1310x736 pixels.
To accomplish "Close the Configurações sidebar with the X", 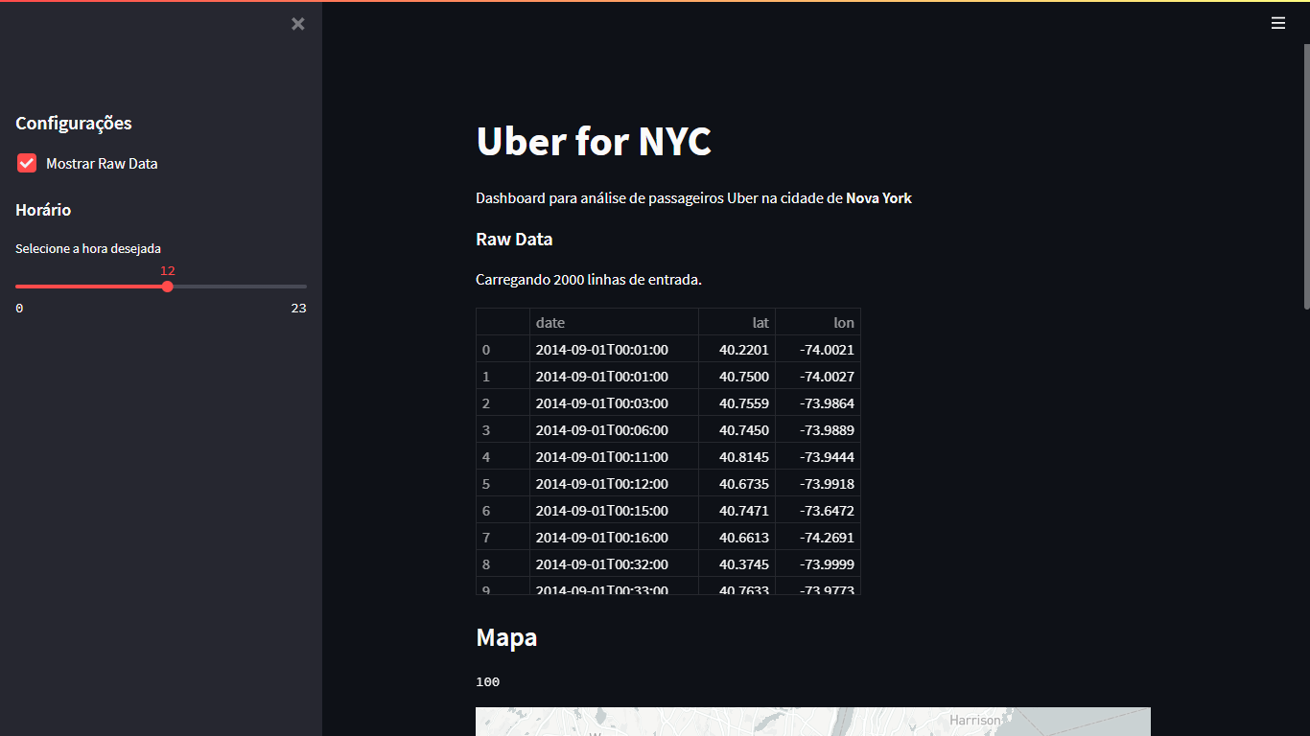I will 297,23.
